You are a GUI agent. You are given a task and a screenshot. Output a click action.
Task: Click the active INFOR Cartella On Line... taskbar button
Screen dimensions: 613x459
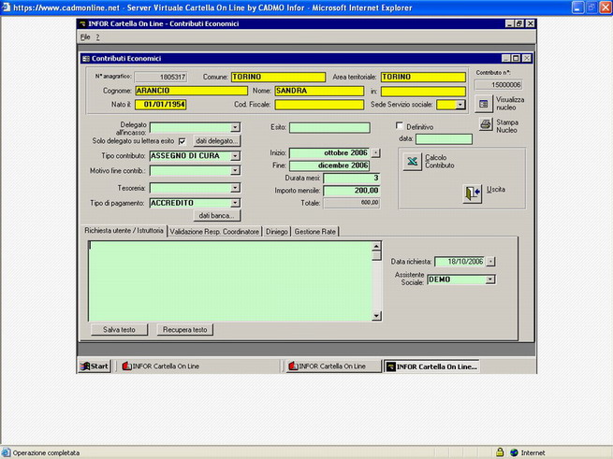tap(431, 366)
